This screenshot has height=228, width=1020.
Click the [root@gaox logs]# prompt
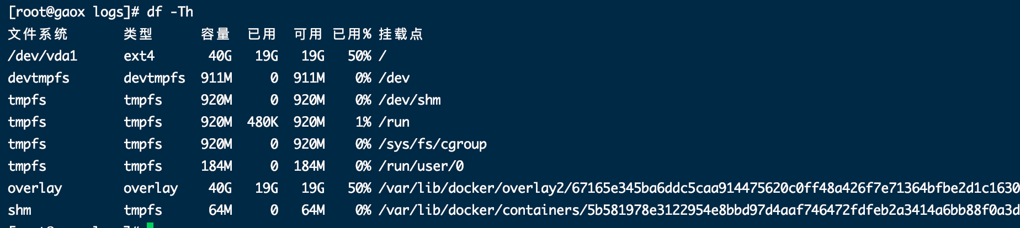click(74, 12)
